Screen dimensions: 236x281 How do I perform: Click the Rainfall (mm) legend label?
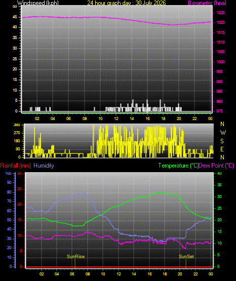click(x=15, y=166)
